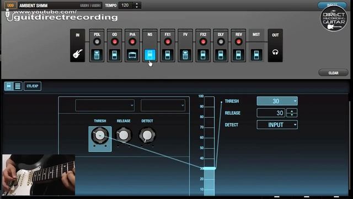Click the CLEAR button

click(333, 73)
